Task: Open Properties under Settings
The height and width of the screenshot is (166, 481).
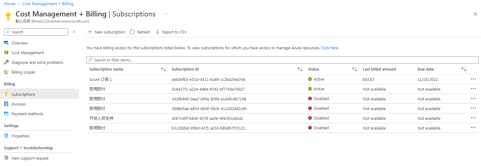Action: click(20, 136)
